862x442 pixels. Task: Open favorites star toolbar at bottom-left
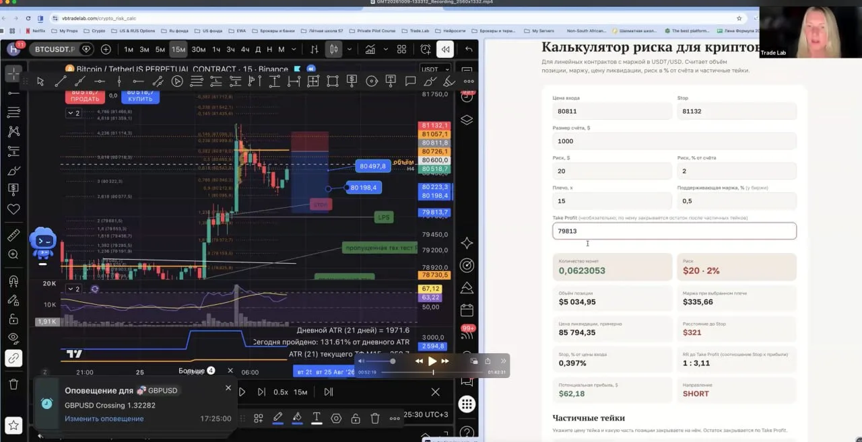click(x=13, y=425)
